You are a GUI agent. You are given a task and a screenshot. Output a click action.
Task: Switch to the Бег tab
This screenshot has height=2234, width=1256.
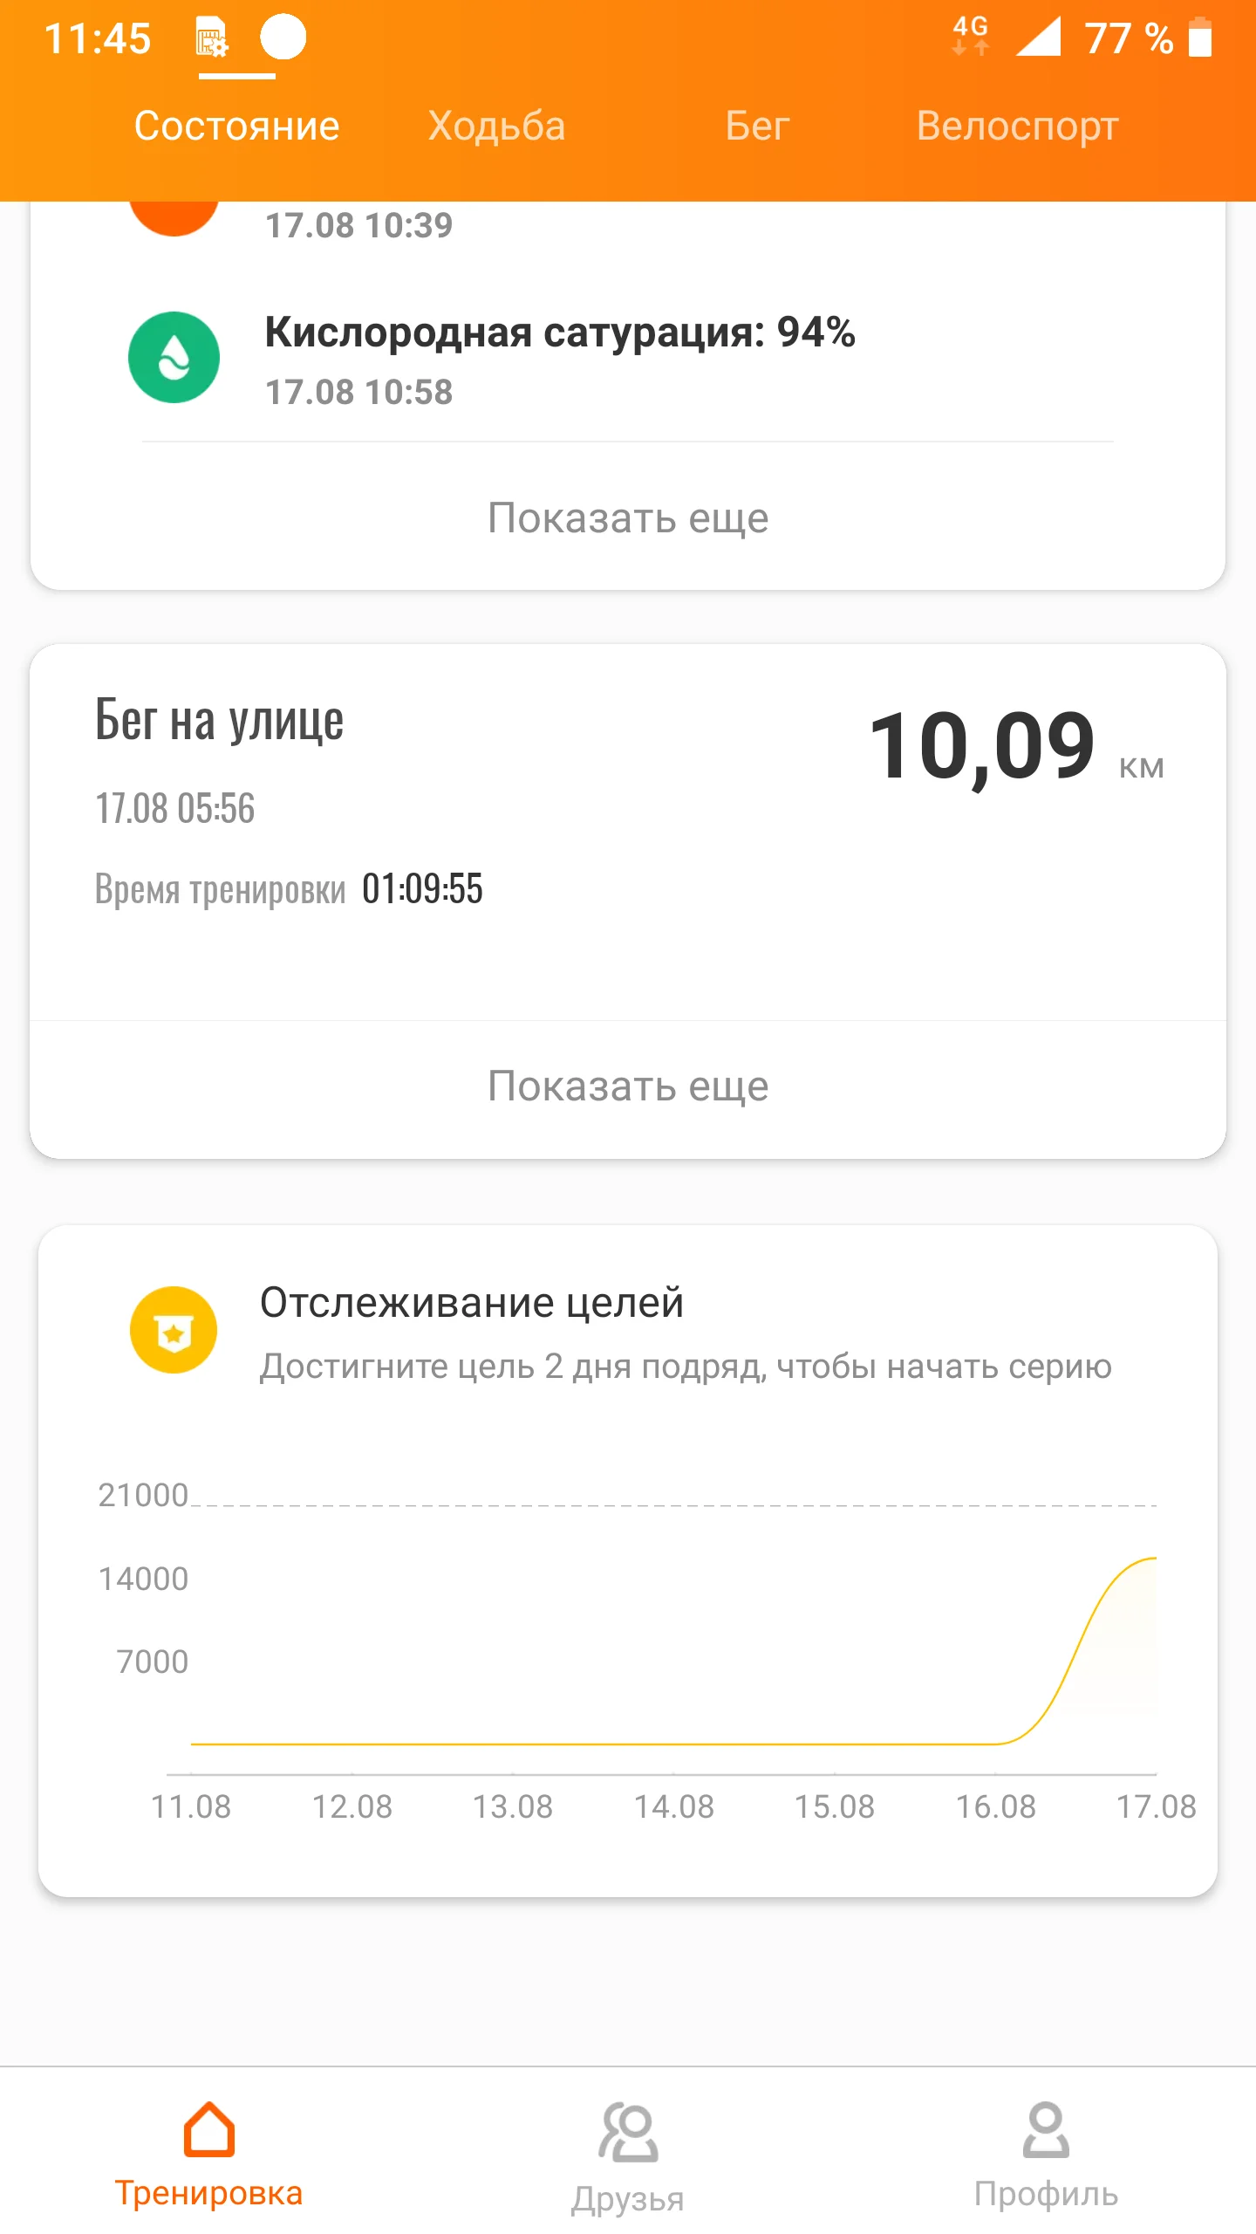[757, 127]
